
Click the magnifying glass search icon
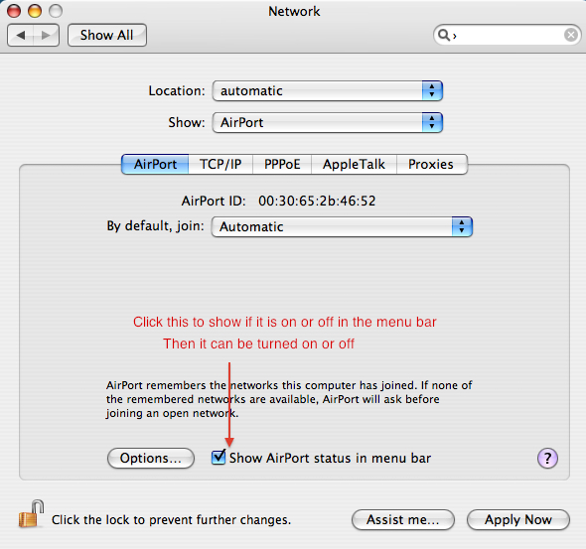click(444, 35)
